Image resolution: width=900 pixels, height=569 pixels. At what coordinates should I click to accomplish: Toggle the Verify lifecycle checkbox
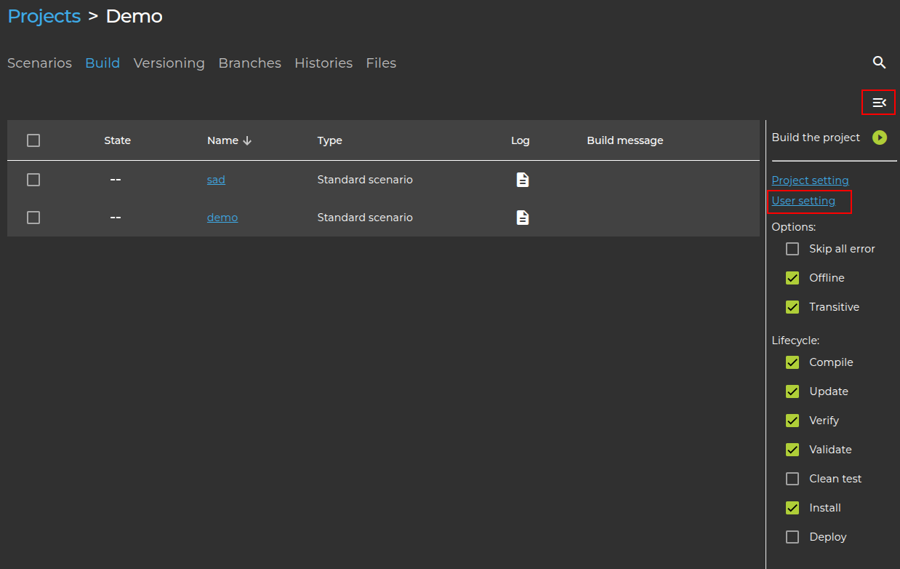pyautogui.click(x=792, y=421)
